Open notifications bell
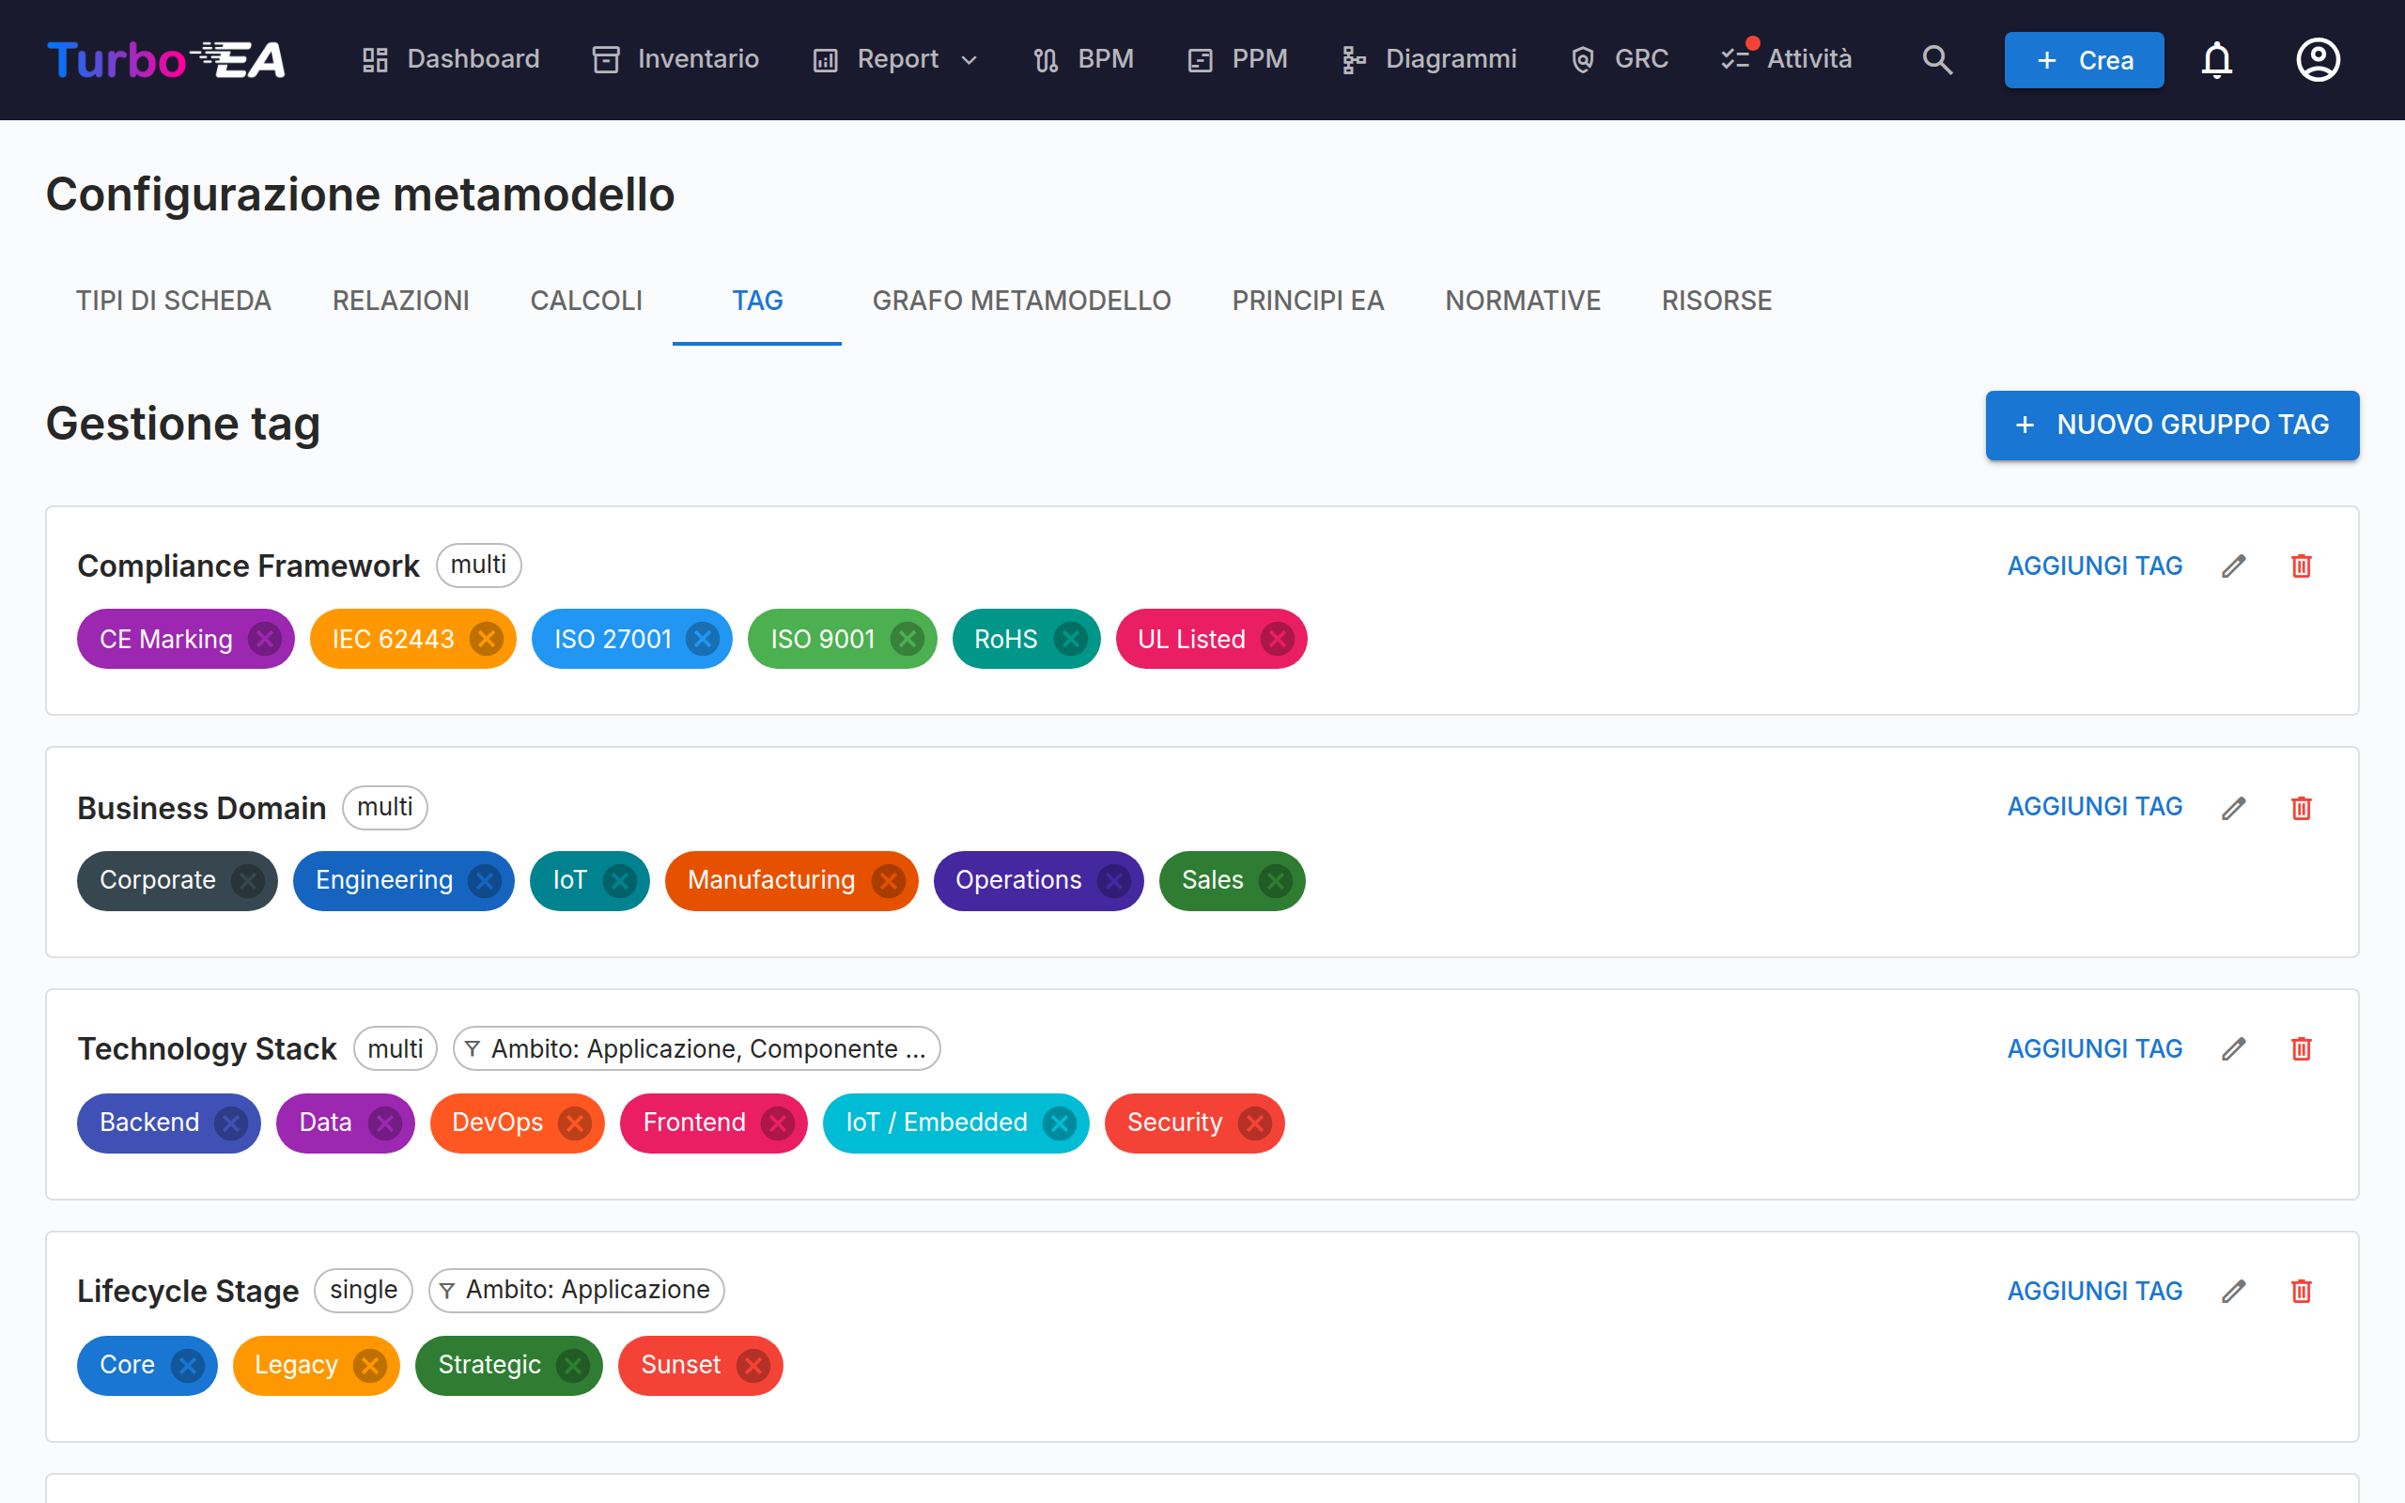2405x1503 pixels. pos(2216,59)
